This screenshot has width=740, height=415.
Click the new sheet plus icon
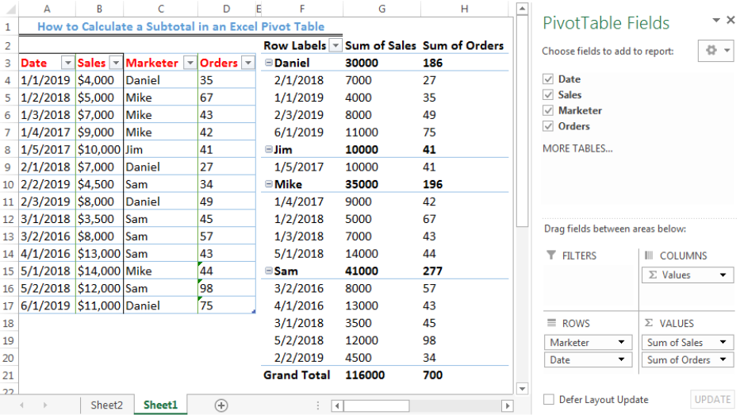pyautogui.click(x=220, y=405)
